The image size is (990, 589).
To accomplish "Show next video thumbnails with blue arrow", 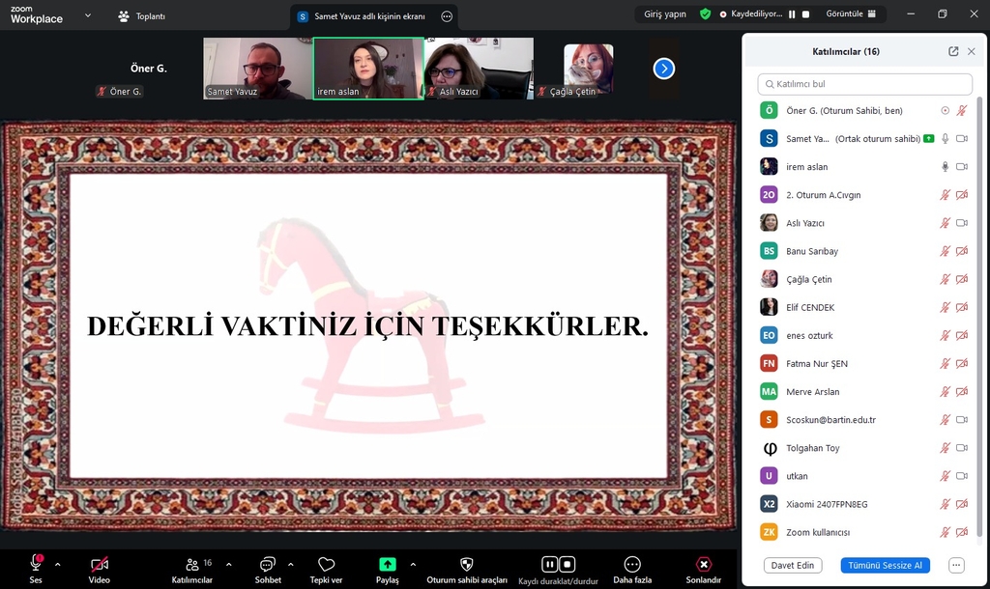I will (x=663, y=69).
